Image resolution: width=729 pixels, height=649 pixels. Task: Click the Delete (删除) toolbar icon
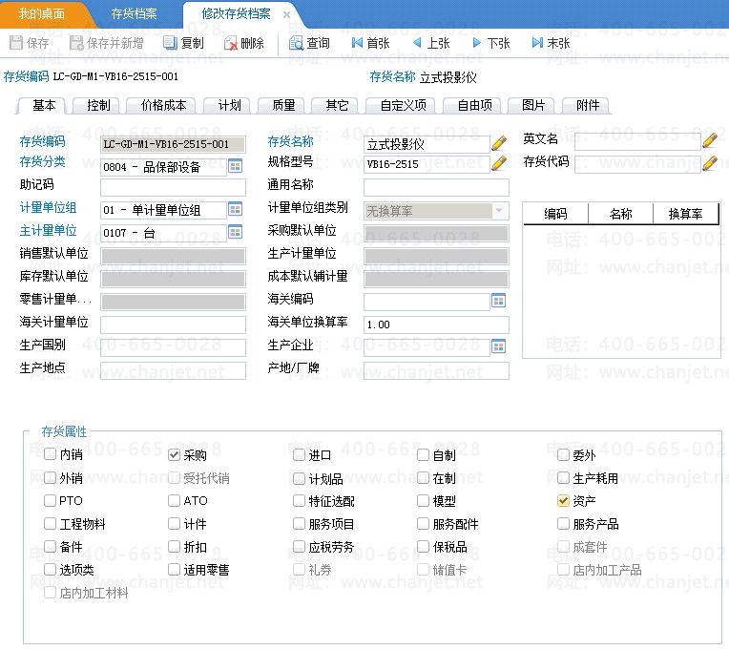[231, 43]
